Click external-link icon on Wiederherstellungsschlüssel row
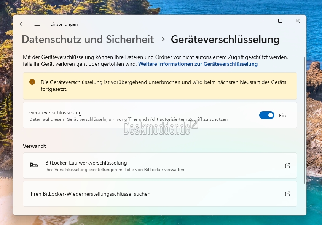The height and width of the screenshot is (225, 322). pyautogui.click(x=288, y=193)
